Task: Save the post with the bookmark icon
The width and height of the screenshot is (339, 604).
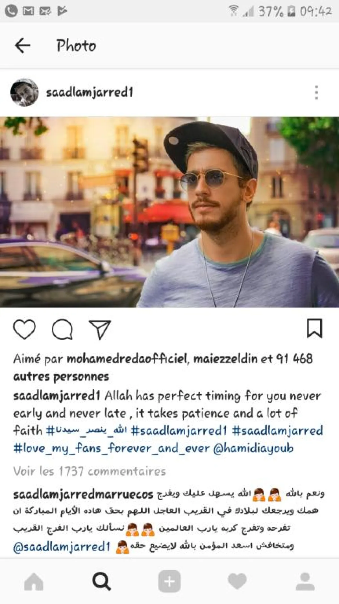Action: tap(314, 328)
